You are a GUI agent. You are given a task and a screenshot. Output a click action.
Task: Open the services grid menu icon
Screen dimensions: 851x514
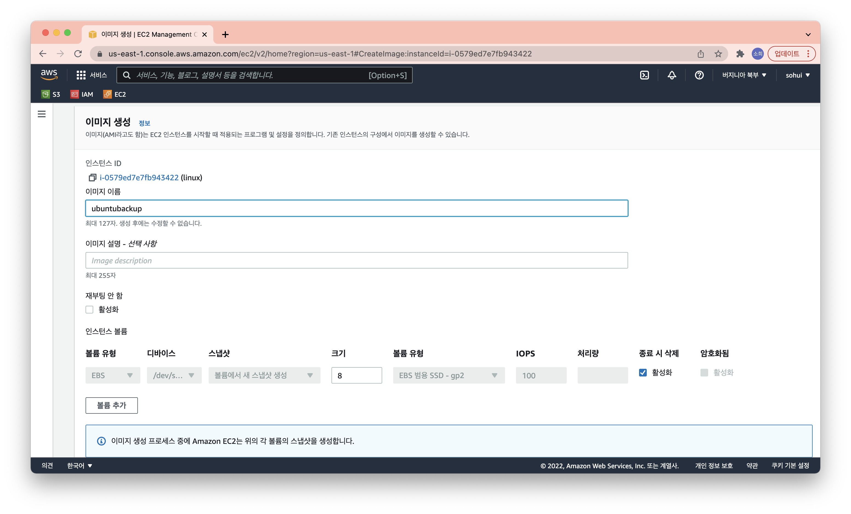[x=81, y=75]
